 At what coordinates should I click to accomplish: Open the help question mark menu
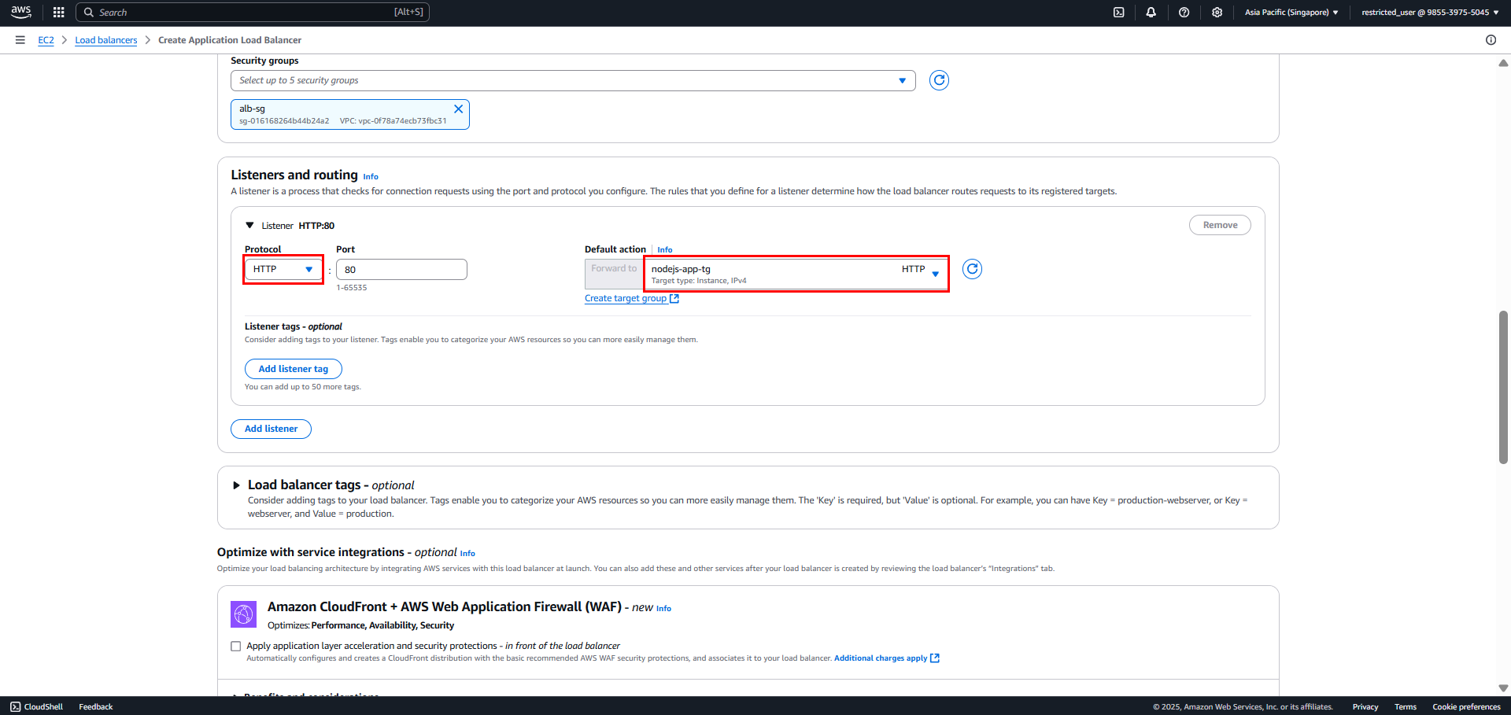pos(1184,12)
